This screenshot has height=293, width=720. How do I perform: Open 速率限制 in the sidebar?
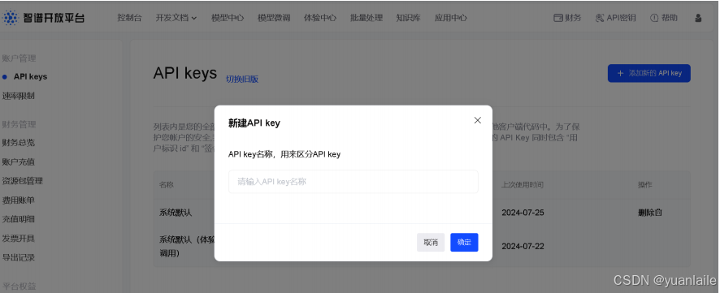pos(19,96)
